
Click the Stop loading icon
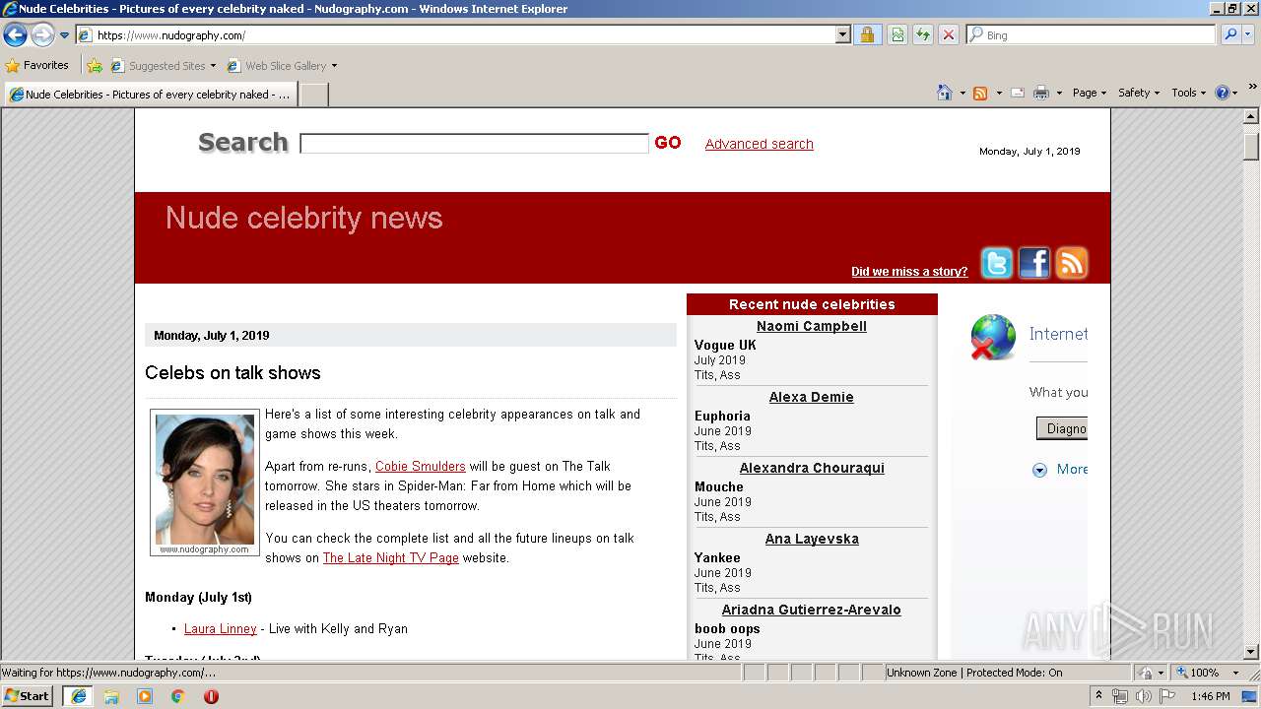point(948,35)
